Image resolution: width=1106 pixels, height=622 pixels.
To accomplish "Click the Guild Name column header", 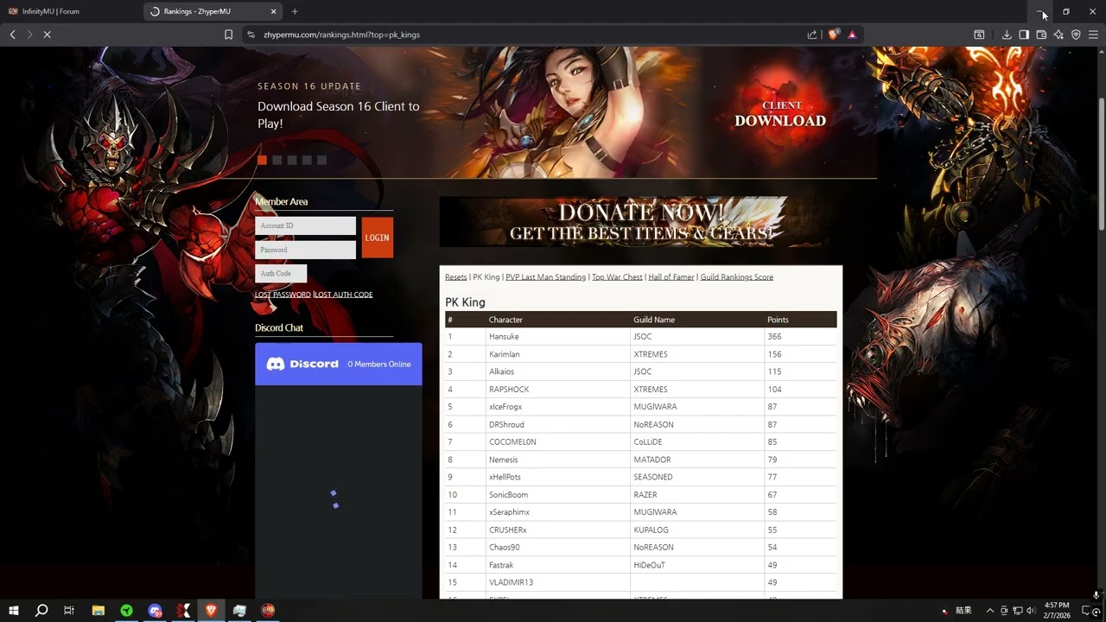I will pyautogui.click(x=654, y=320).
